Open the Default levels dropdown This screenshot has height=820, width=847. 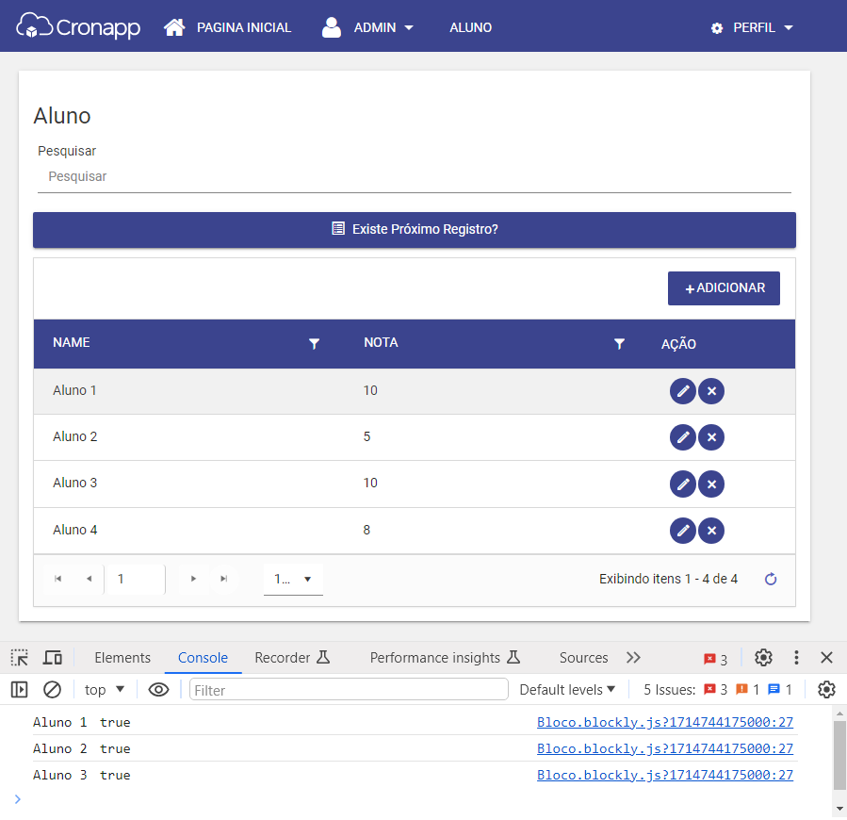click(567, 690)
